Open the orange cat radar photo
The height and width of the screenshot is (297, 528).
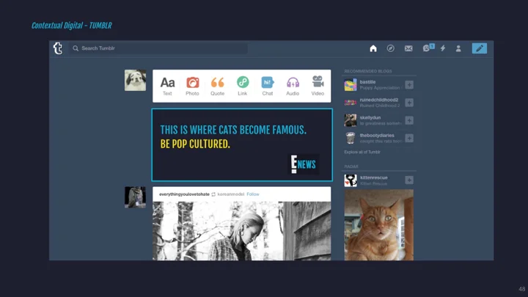coord(379,224)
